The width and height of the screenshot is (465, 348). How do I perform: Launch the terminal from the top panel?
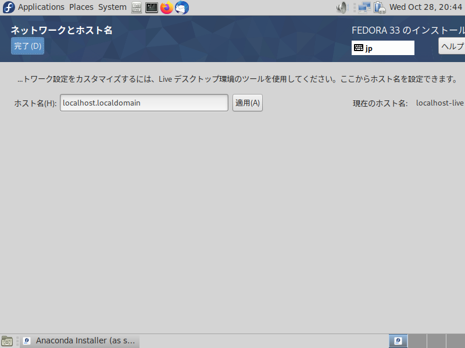click(152, 8)
